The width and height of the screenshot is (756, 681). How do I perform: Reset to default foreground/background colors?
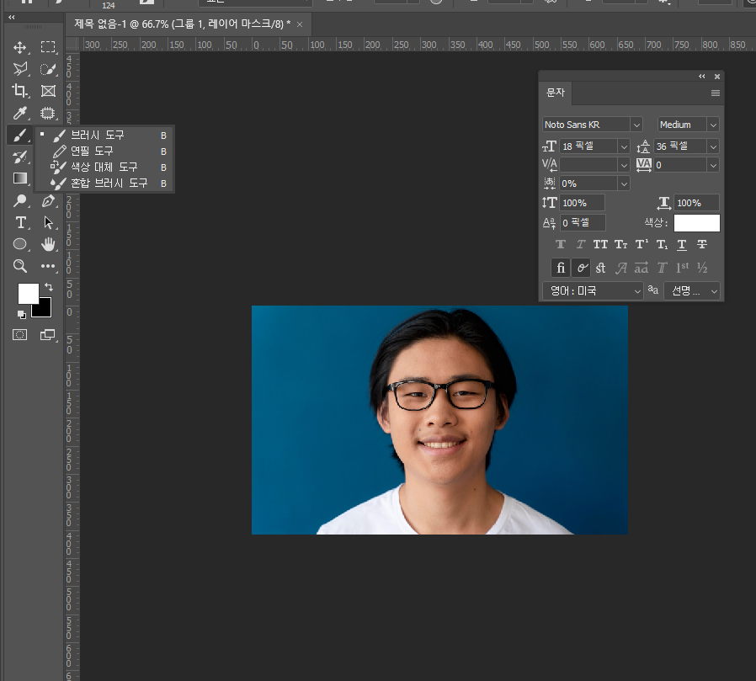pos(21,315)
